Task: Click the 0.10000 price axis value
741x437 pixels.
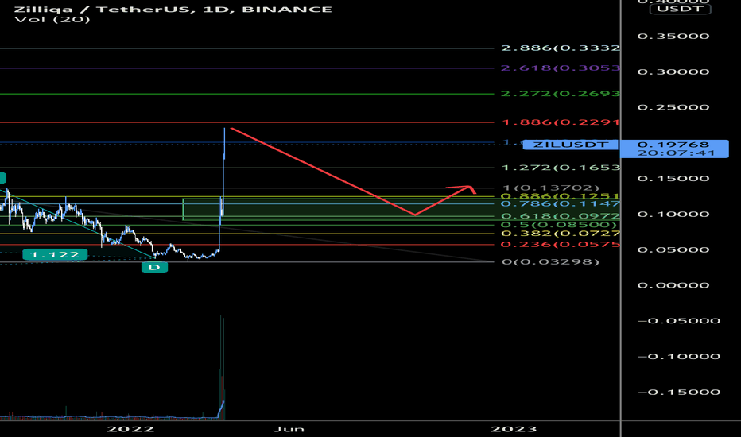Action: click(673, 214)
